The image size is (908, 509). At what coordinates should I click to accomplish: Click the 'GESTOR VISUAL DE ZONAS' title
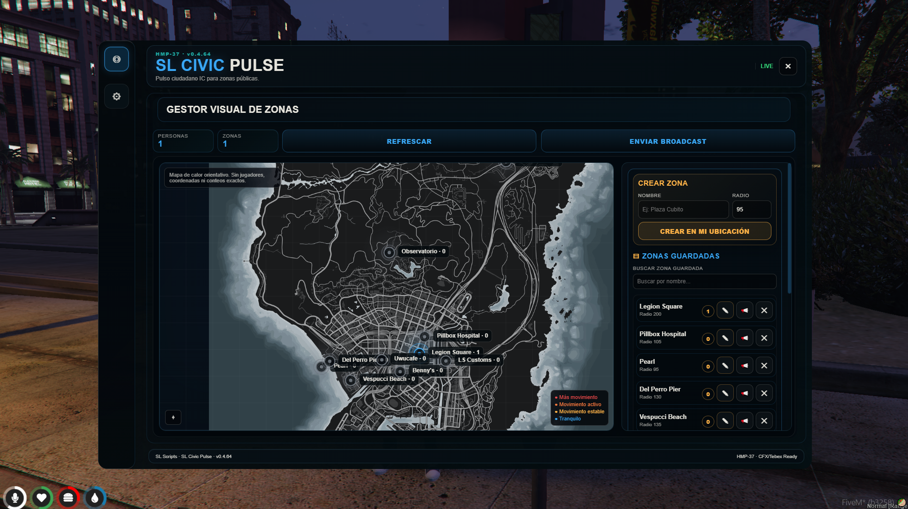pos(233,110)
